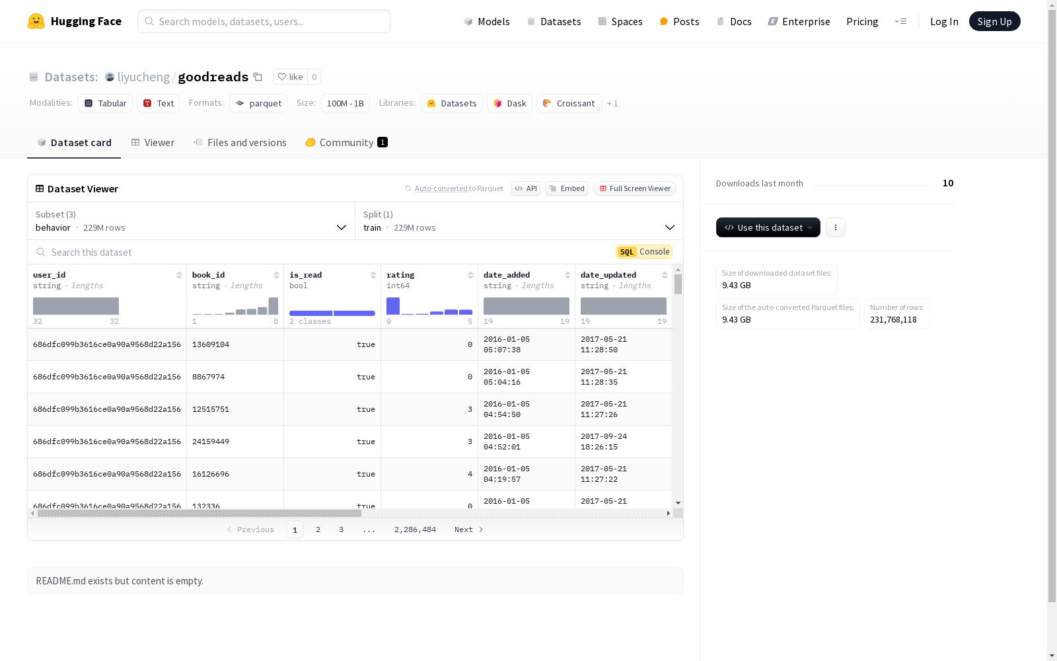The height and width of the screenshot is (661, 1057).
Task: Go to page 2 of viewer
Action: (318, 529)
